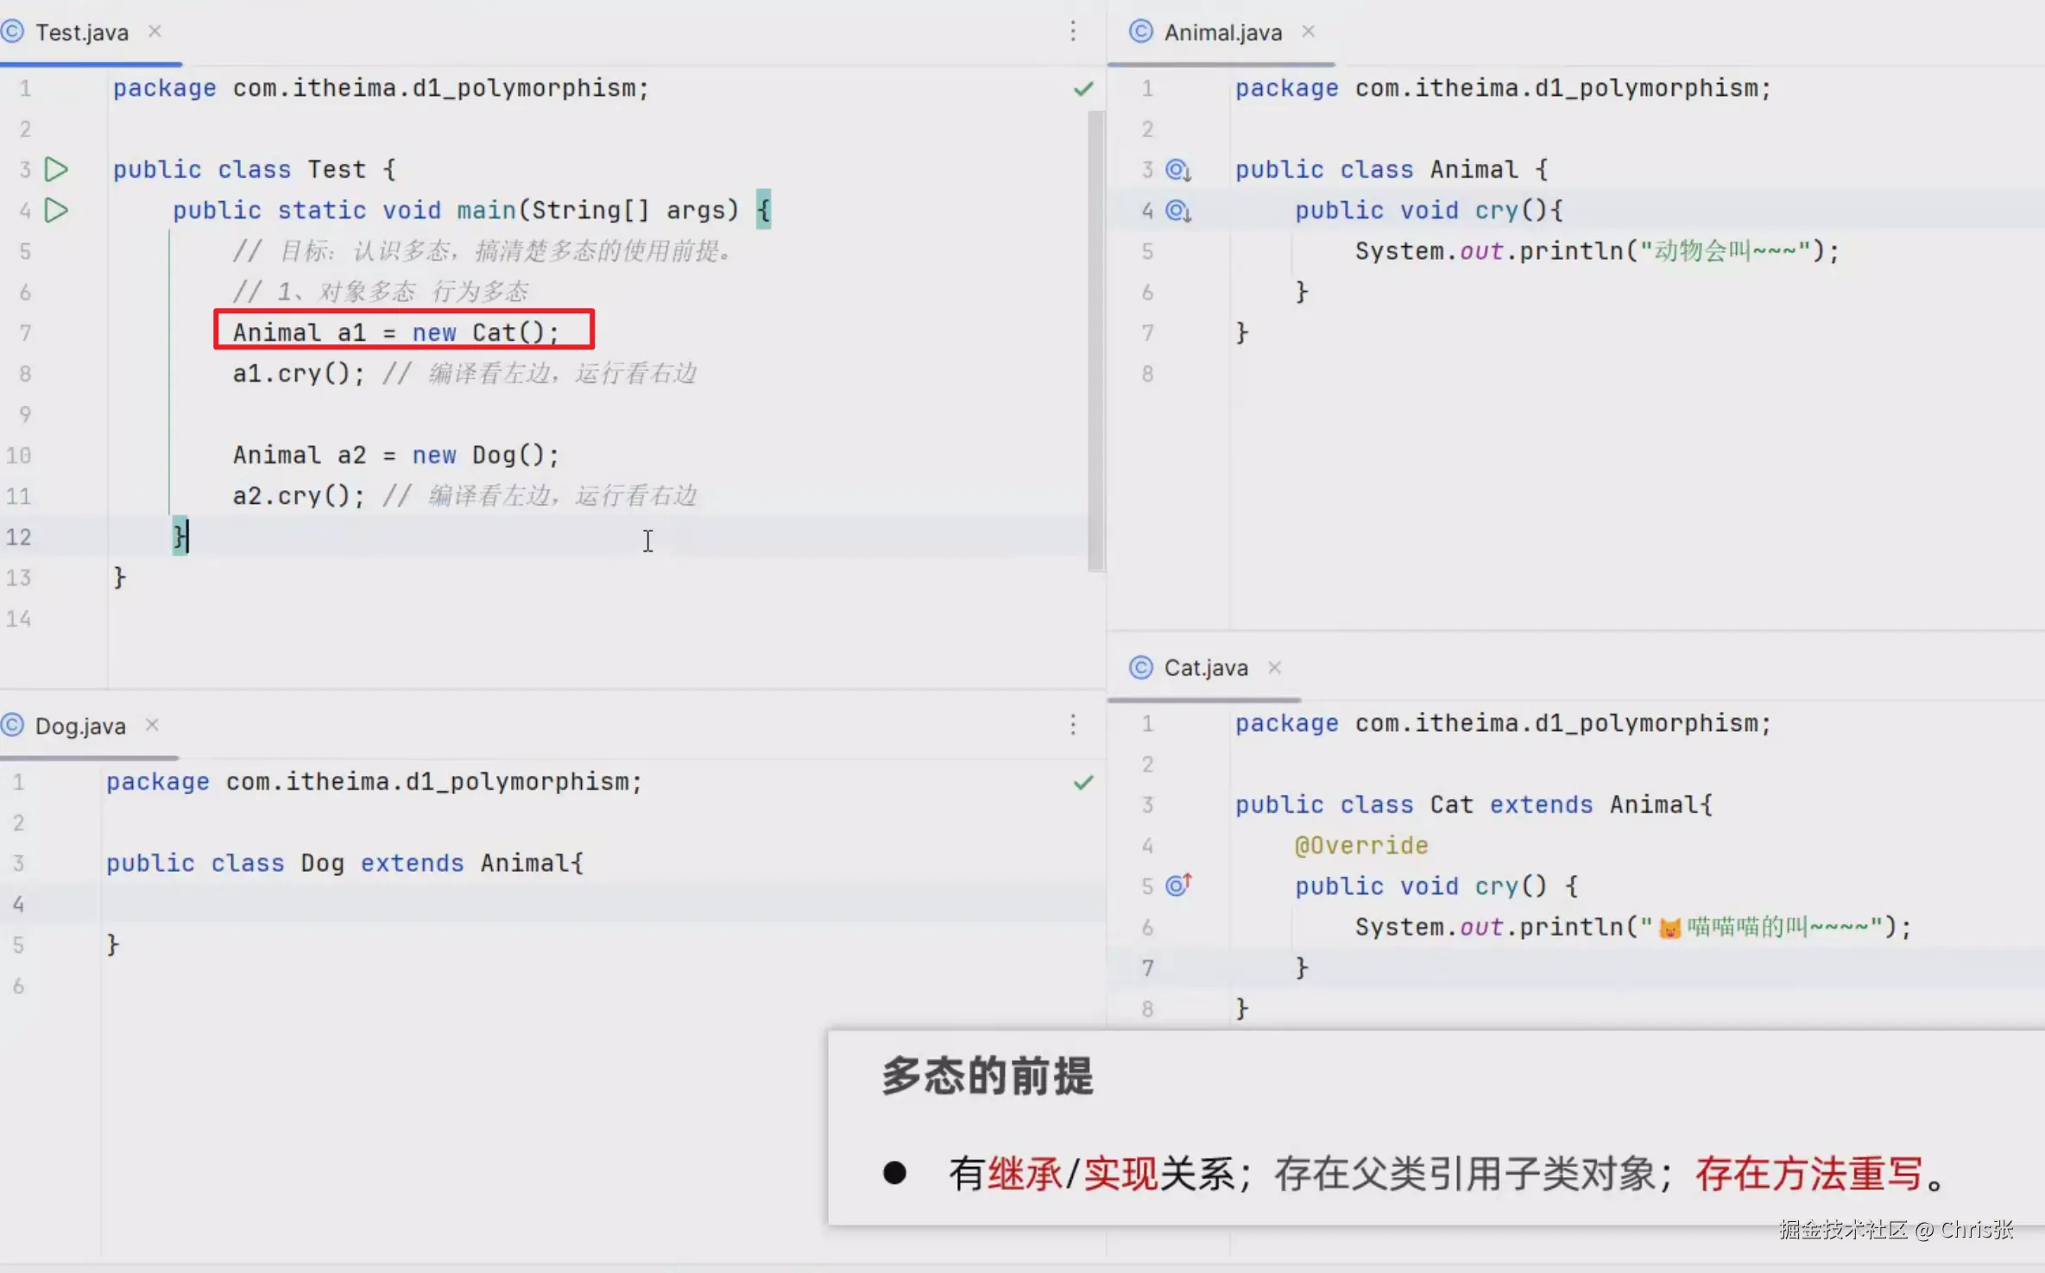2045x1273 pixels.
Task: Click green checkmark inspection in Dog.java
Action: coord(1083,783)
